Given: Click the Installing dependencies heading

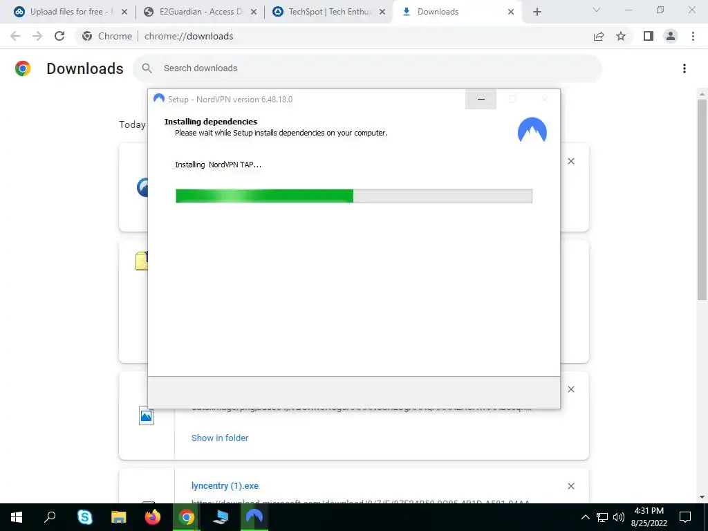Looking at the screenshot, I should click(211, 122).
